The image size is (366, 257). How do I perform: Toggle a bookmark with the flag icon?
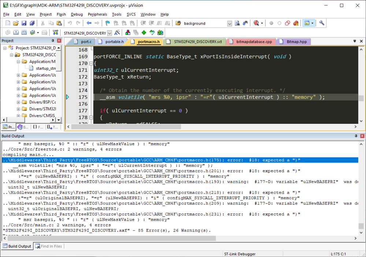(107, 23)
